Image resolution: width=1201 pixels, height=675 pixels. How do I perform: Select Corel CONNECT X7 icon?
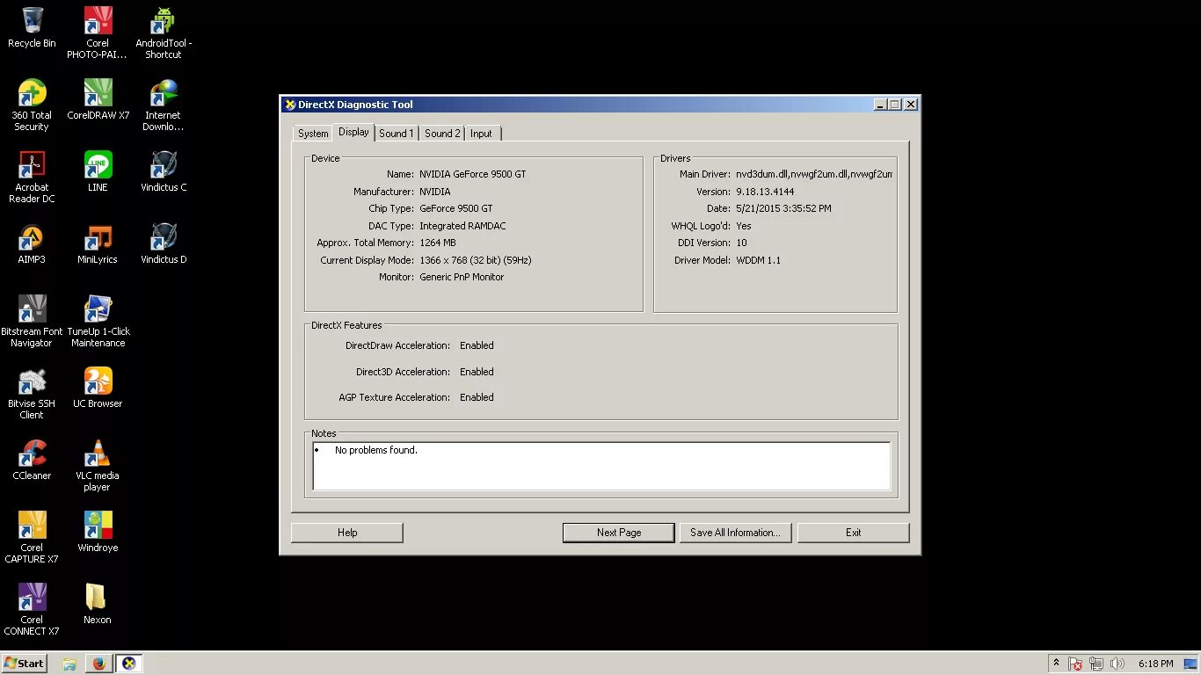32,609
